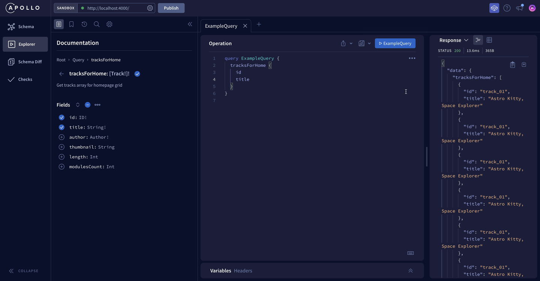Toggle the tracksForHome field checkmark
This screenshot has width=540, height=281.
point(137,74)
